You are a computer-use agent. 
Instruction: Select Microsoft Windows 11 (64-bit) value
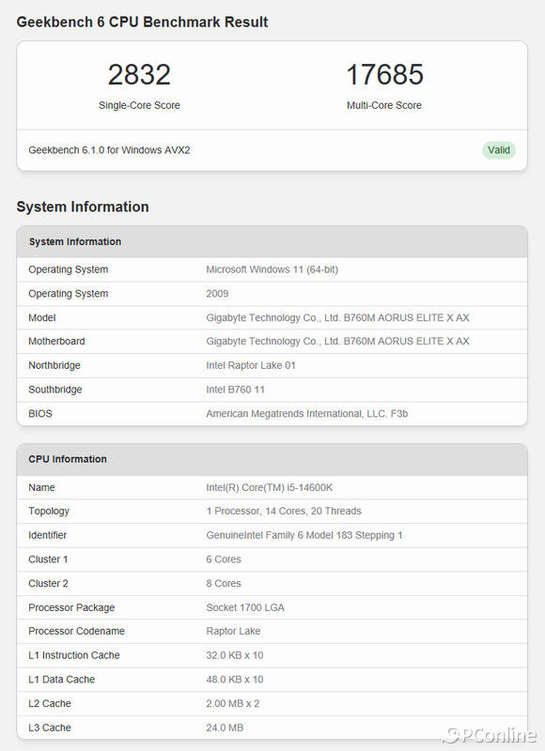pos(272,269)
